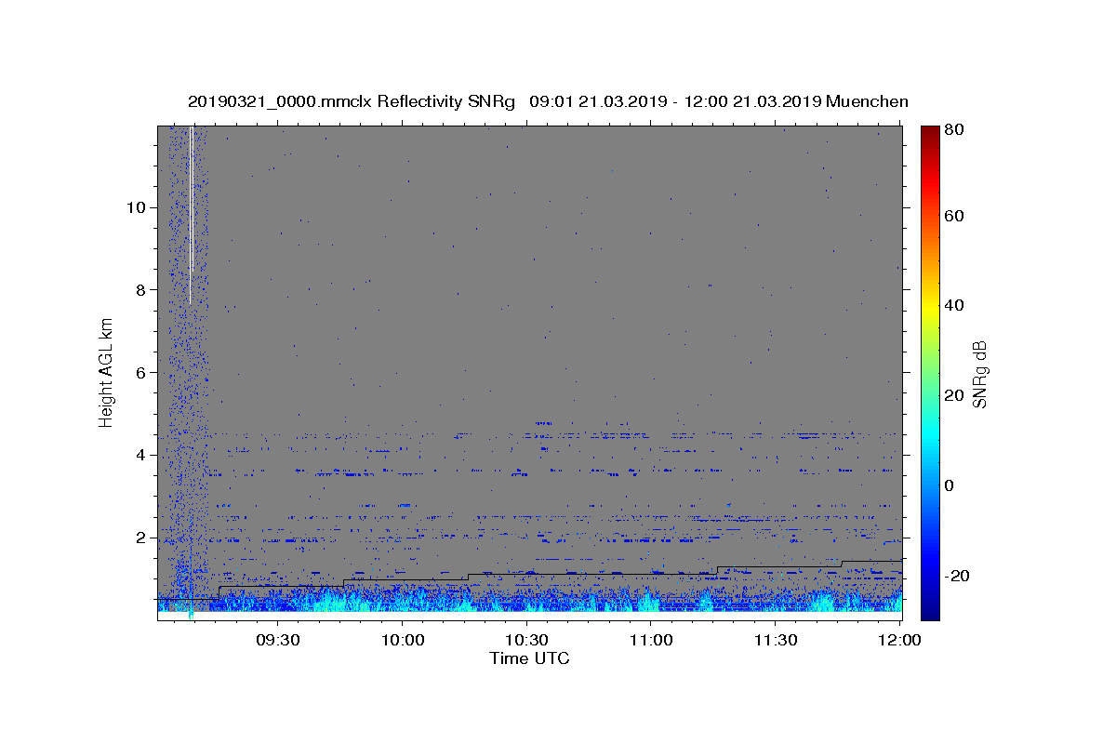Select the 'Height AGL km' axis label
This screenshot has width=1116, height=744.
[107, 373]
